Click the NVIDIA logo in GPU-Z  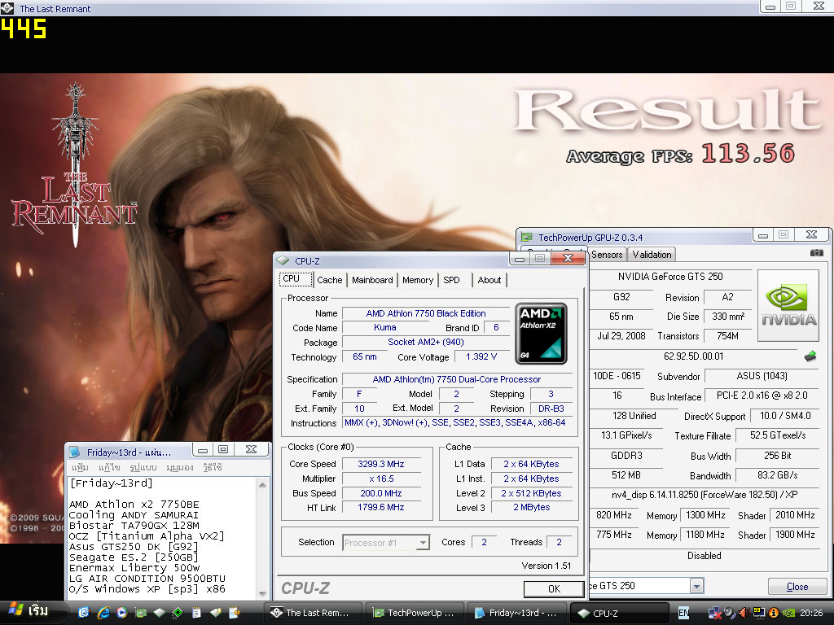[x=788, y=306]
